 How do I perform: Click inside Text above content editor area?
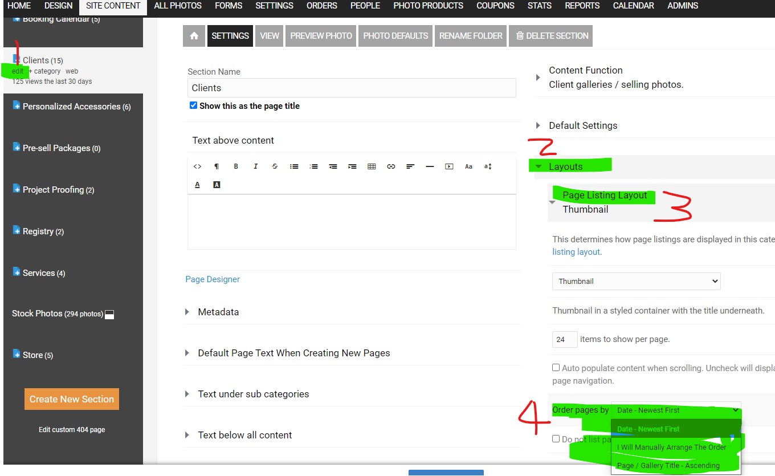[x=352, y=222]
